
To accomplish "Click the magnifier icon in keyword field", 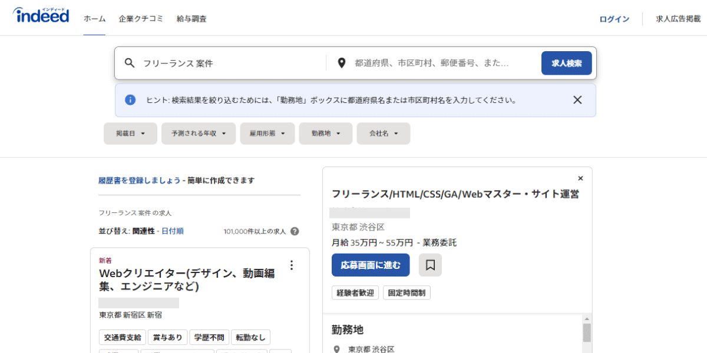I will 130,63.
